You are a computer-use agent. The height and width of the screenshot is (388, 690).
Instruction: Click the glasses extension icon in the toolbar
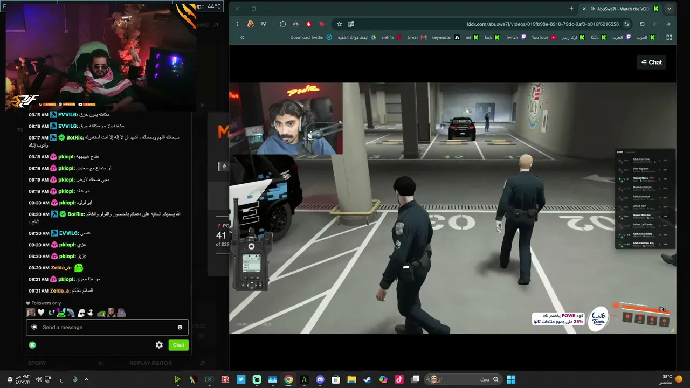pyautogui.click(x=295, y=24)
